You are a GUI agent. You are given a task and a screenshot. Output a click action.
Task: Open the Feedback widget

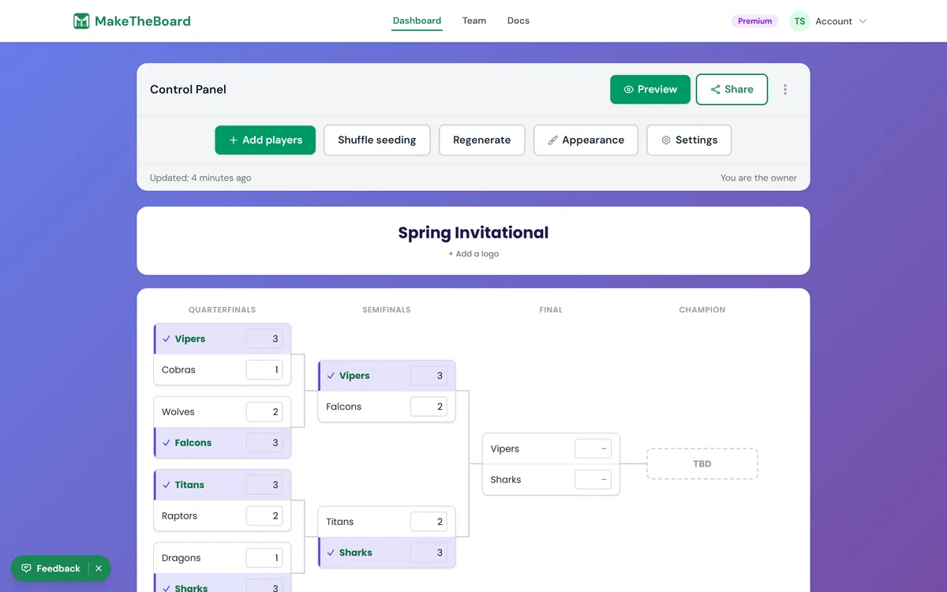pos(51,568)
